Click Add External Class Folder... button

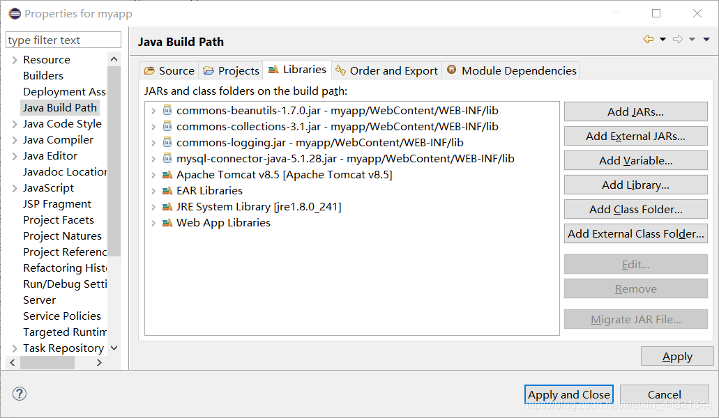point(635,233)
